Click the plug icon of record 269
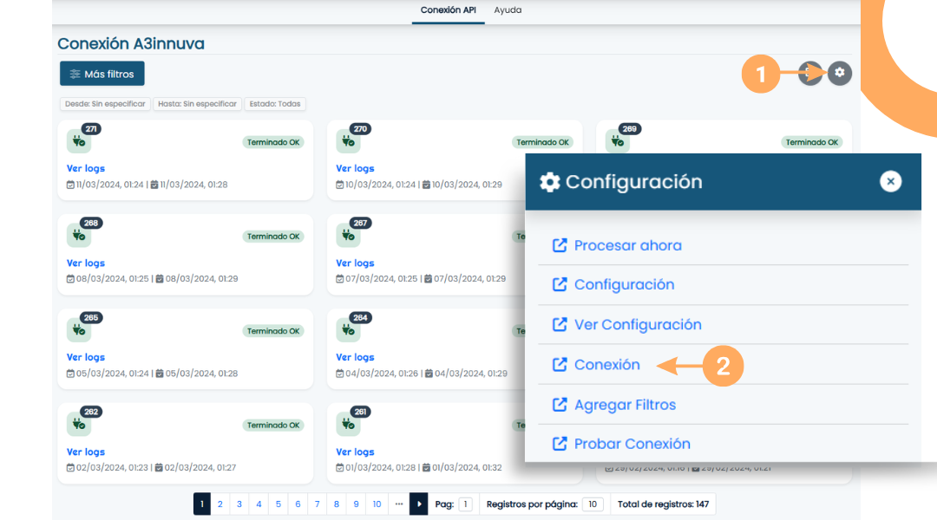This screenshot has width=937, height=520. 618,141
